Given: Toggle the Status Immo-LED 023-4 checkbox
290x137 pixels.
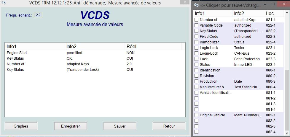Looking at the screenshot, I should pyautogui.click(x=196, y=65).
